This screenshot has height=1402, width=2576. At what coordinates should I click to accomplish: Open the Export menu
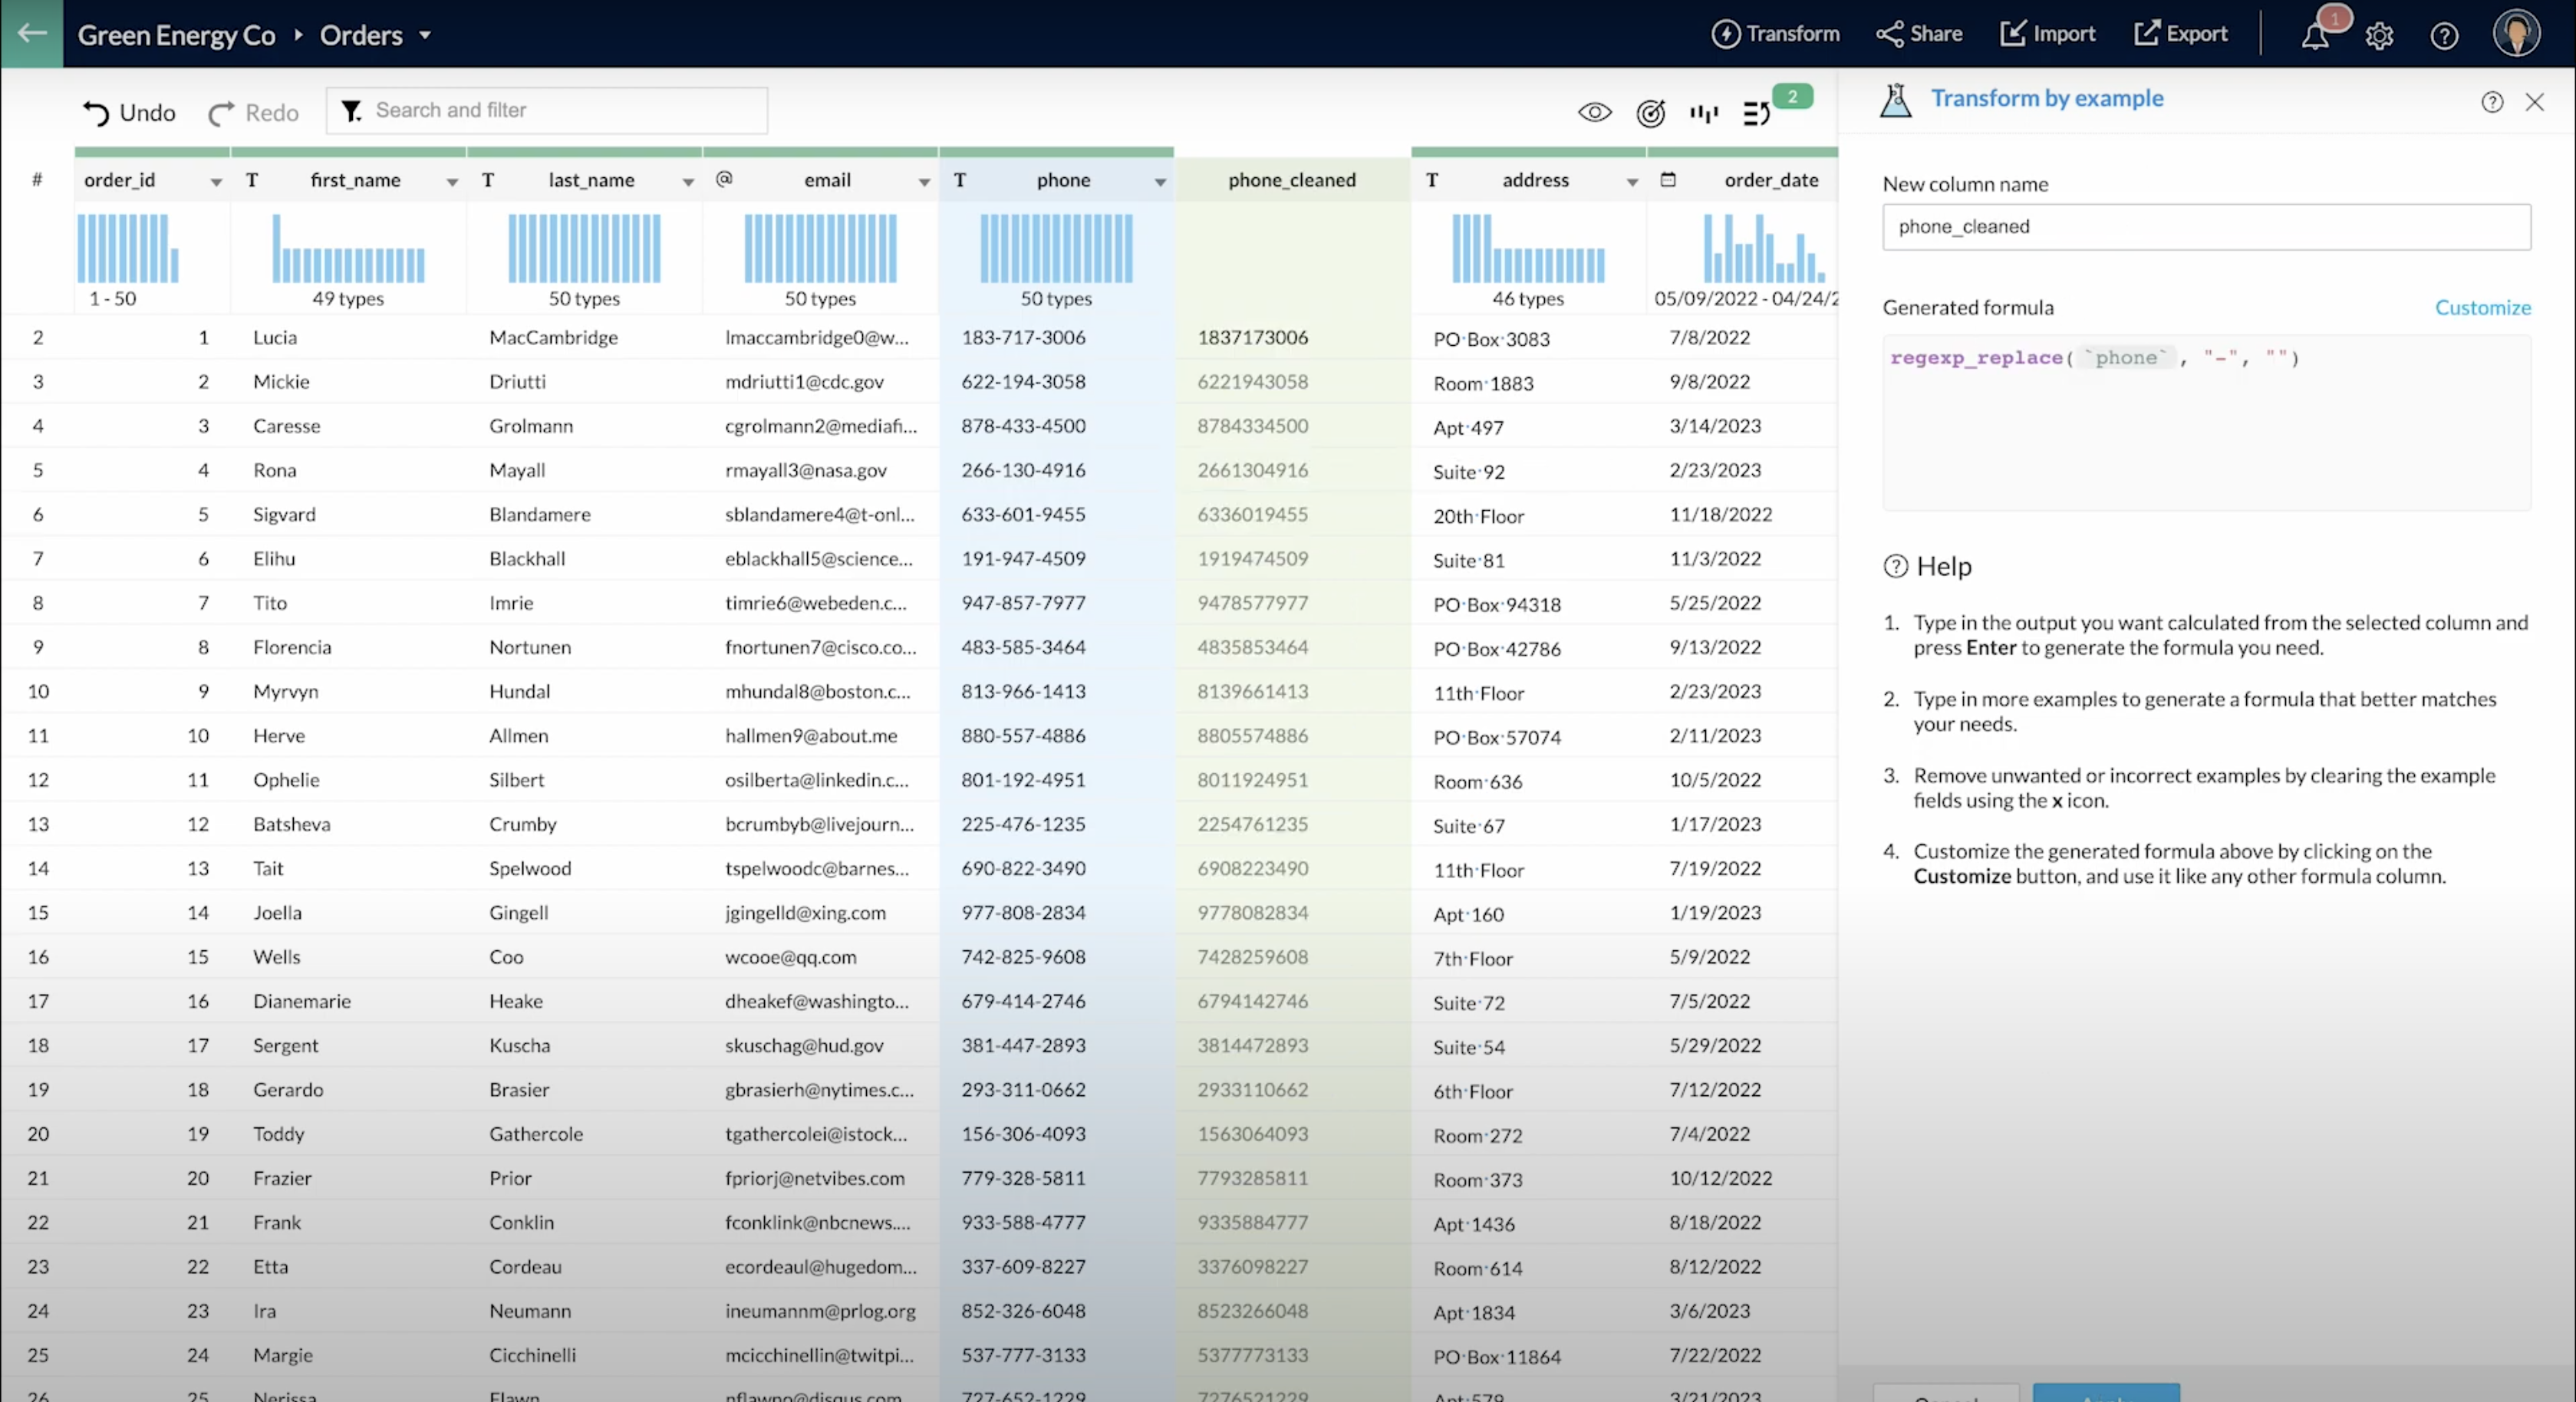pyautogui.click(x=2181, y=34)
